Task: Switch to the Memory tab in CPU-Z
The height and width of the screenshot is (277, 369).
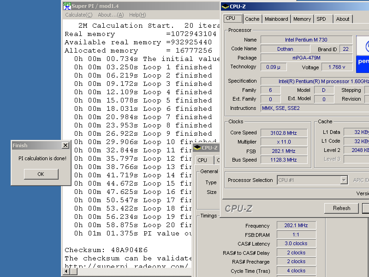Action: point(302,19)
